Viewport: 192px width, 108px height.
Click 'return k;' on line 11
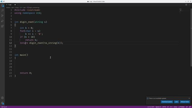(31, 40)
